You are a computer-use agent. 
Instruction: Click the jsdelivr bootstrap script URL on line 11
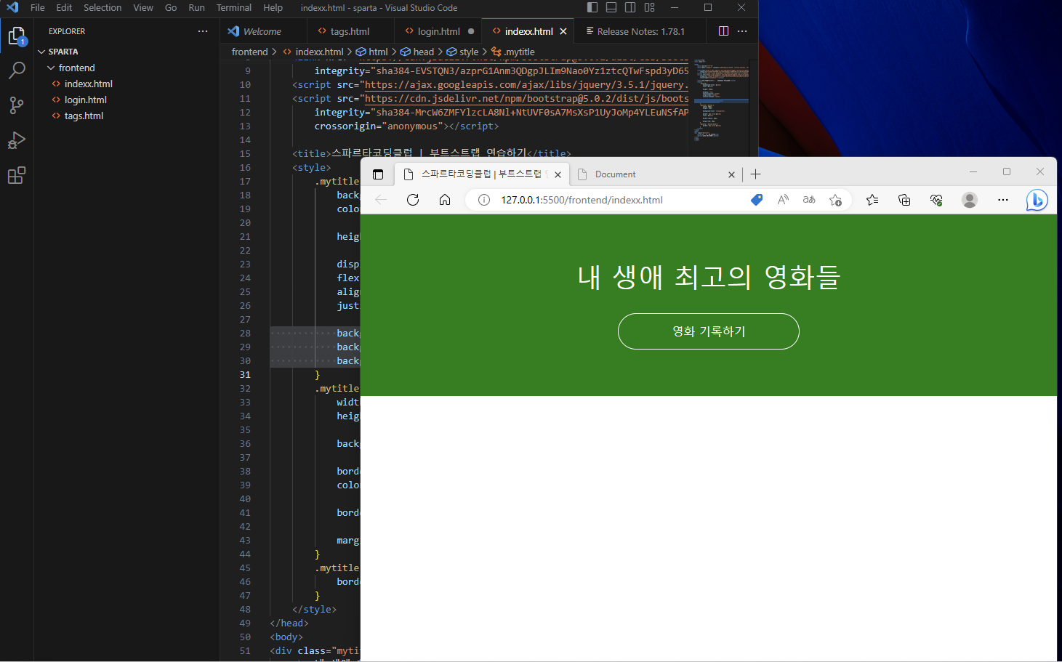526,98
